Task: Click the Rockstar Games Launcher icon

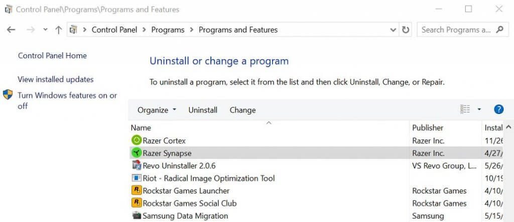Action: pyautogui.click(x=137, y=191)
